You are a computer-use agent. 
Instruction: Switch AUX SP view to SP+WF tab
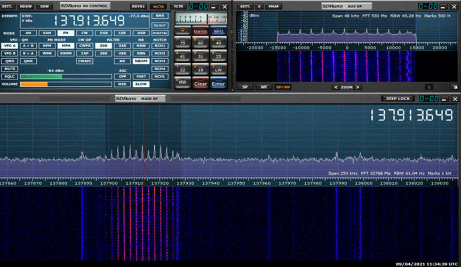click(283, 87)
